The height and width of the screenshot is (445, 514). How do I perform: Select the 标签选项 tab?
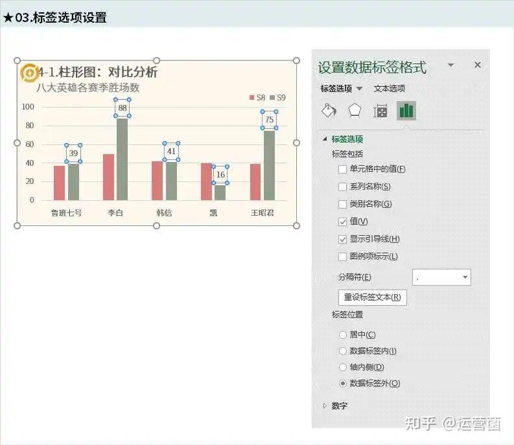[336, 89]
